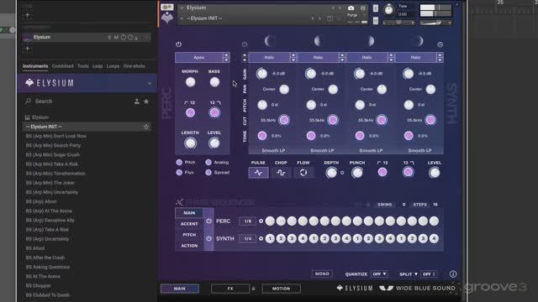
Task: Enable the Analog option
Action: 208,162
